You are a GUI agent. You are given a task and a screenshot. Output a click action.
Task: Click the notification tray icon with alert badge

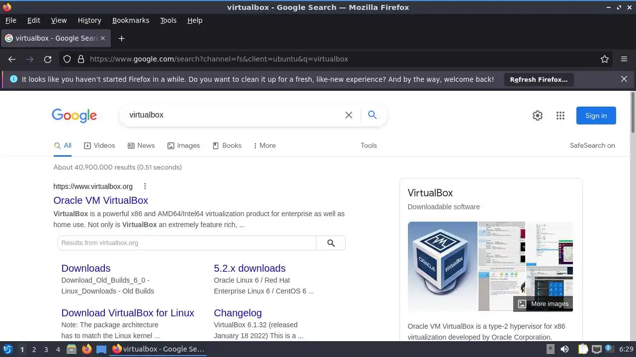coord(609,349)
